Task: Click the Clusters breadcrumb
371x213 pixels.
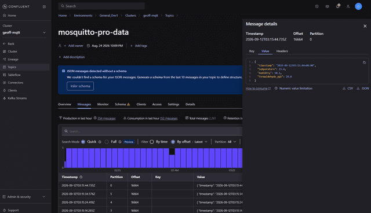Action: click(x=130, y=16)
